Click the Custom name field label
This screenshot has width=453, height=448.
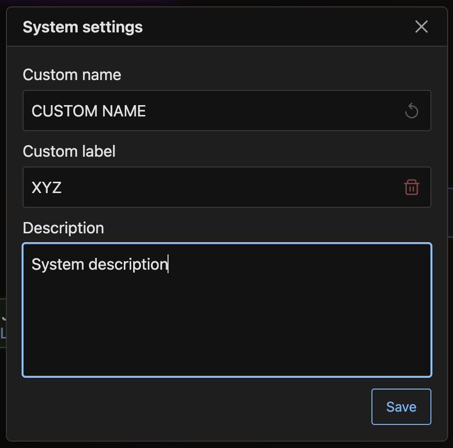[x=72, y=75]
